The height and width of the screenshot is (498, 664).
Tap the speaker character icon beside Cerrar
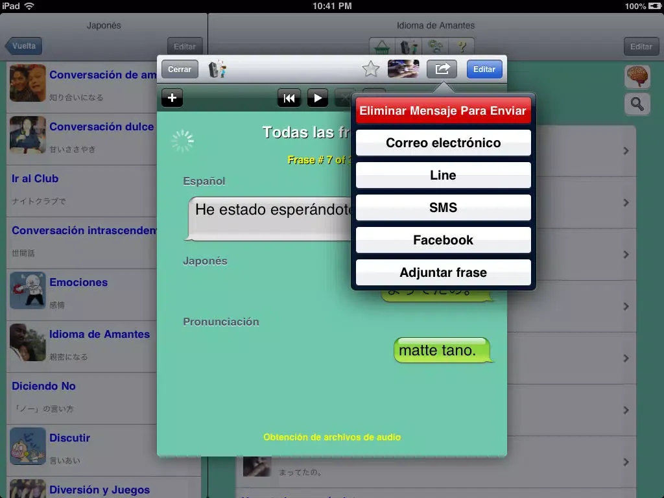(217, 69)
